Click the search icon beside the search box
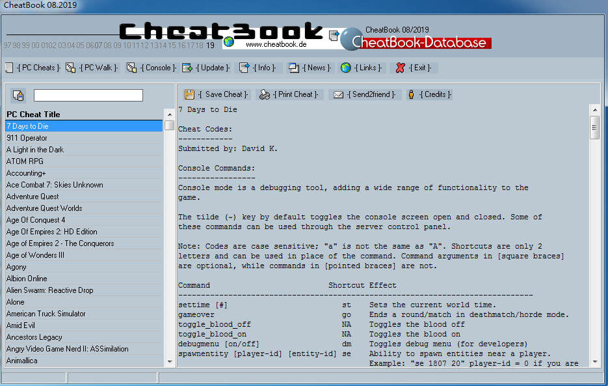This screenshot has height=386, width=608. coord(18,95)
